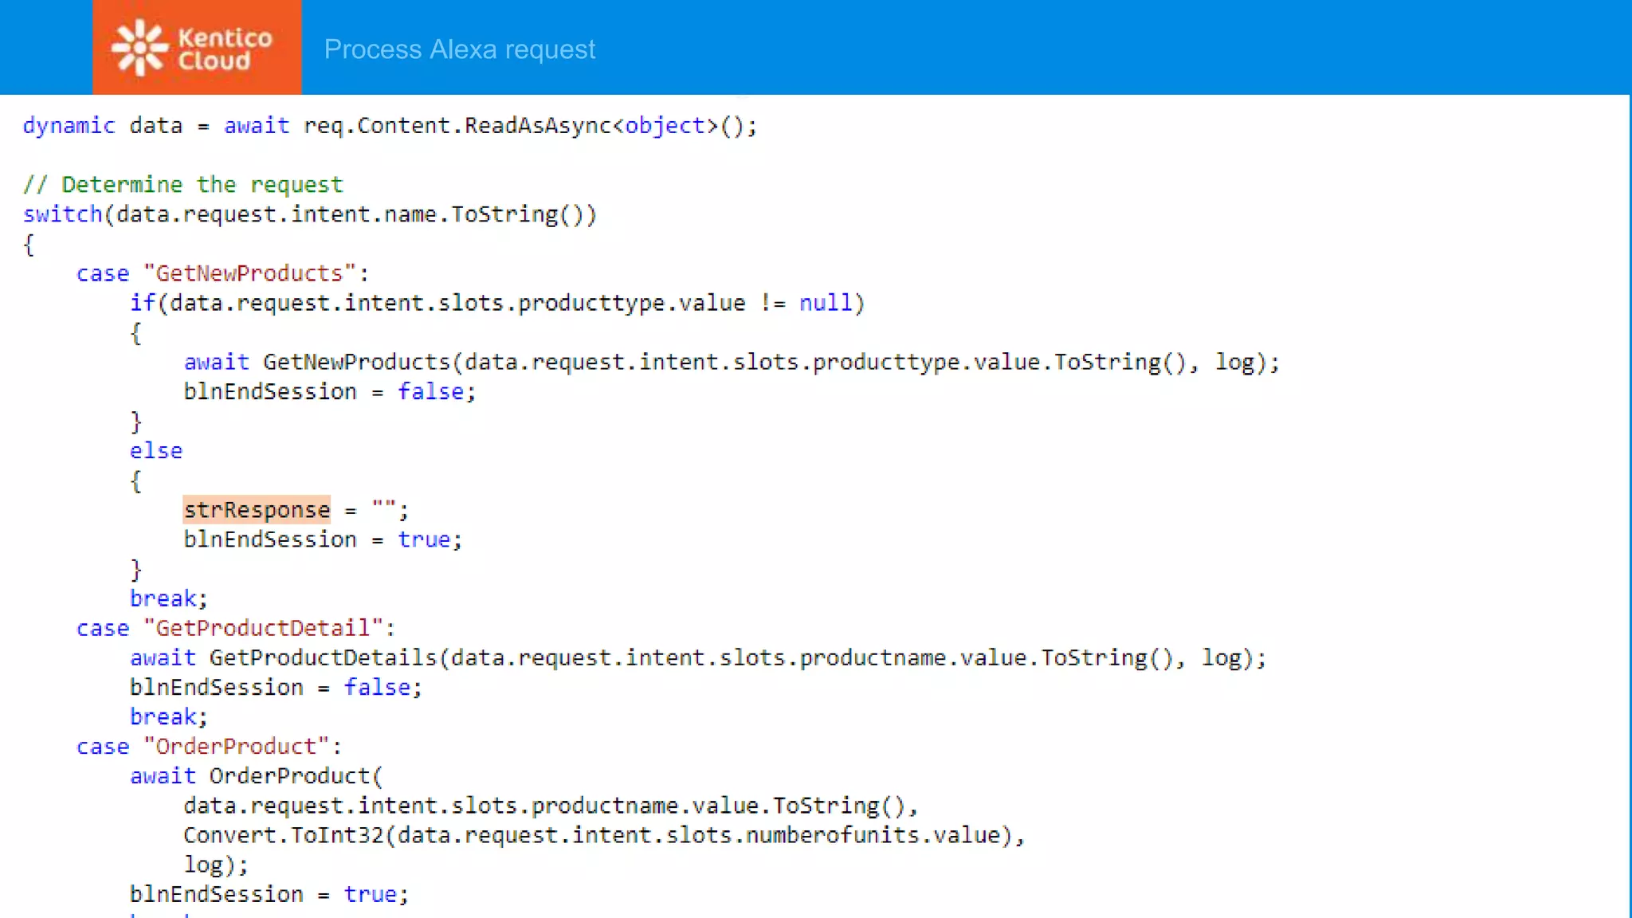Click the comment "// Determine the request"
Image resolution: width=1632 pixels, height=918 pixels.
[182, 184]
